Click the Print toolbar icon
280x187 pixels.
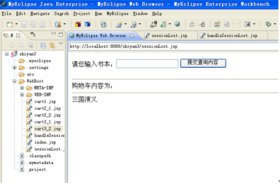[x=43, y=24]
